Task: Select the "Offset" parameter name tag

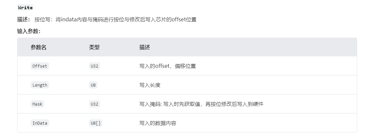Action: [40, 66]
